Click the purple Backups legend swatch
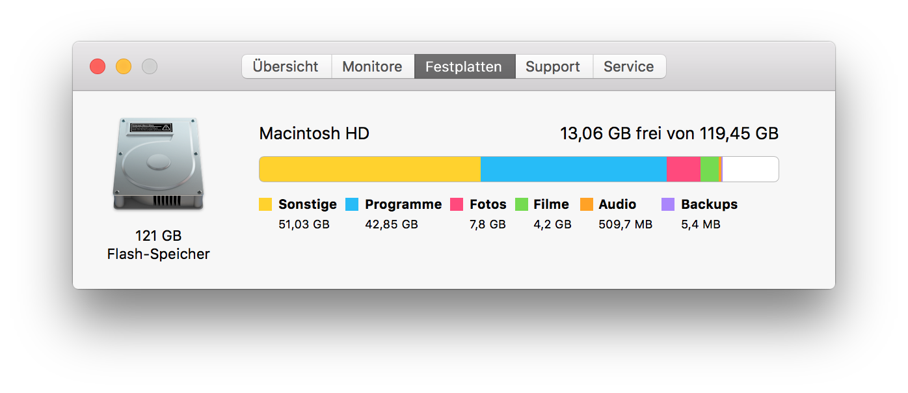Screen dimensions: 908x393 [668, 204]
